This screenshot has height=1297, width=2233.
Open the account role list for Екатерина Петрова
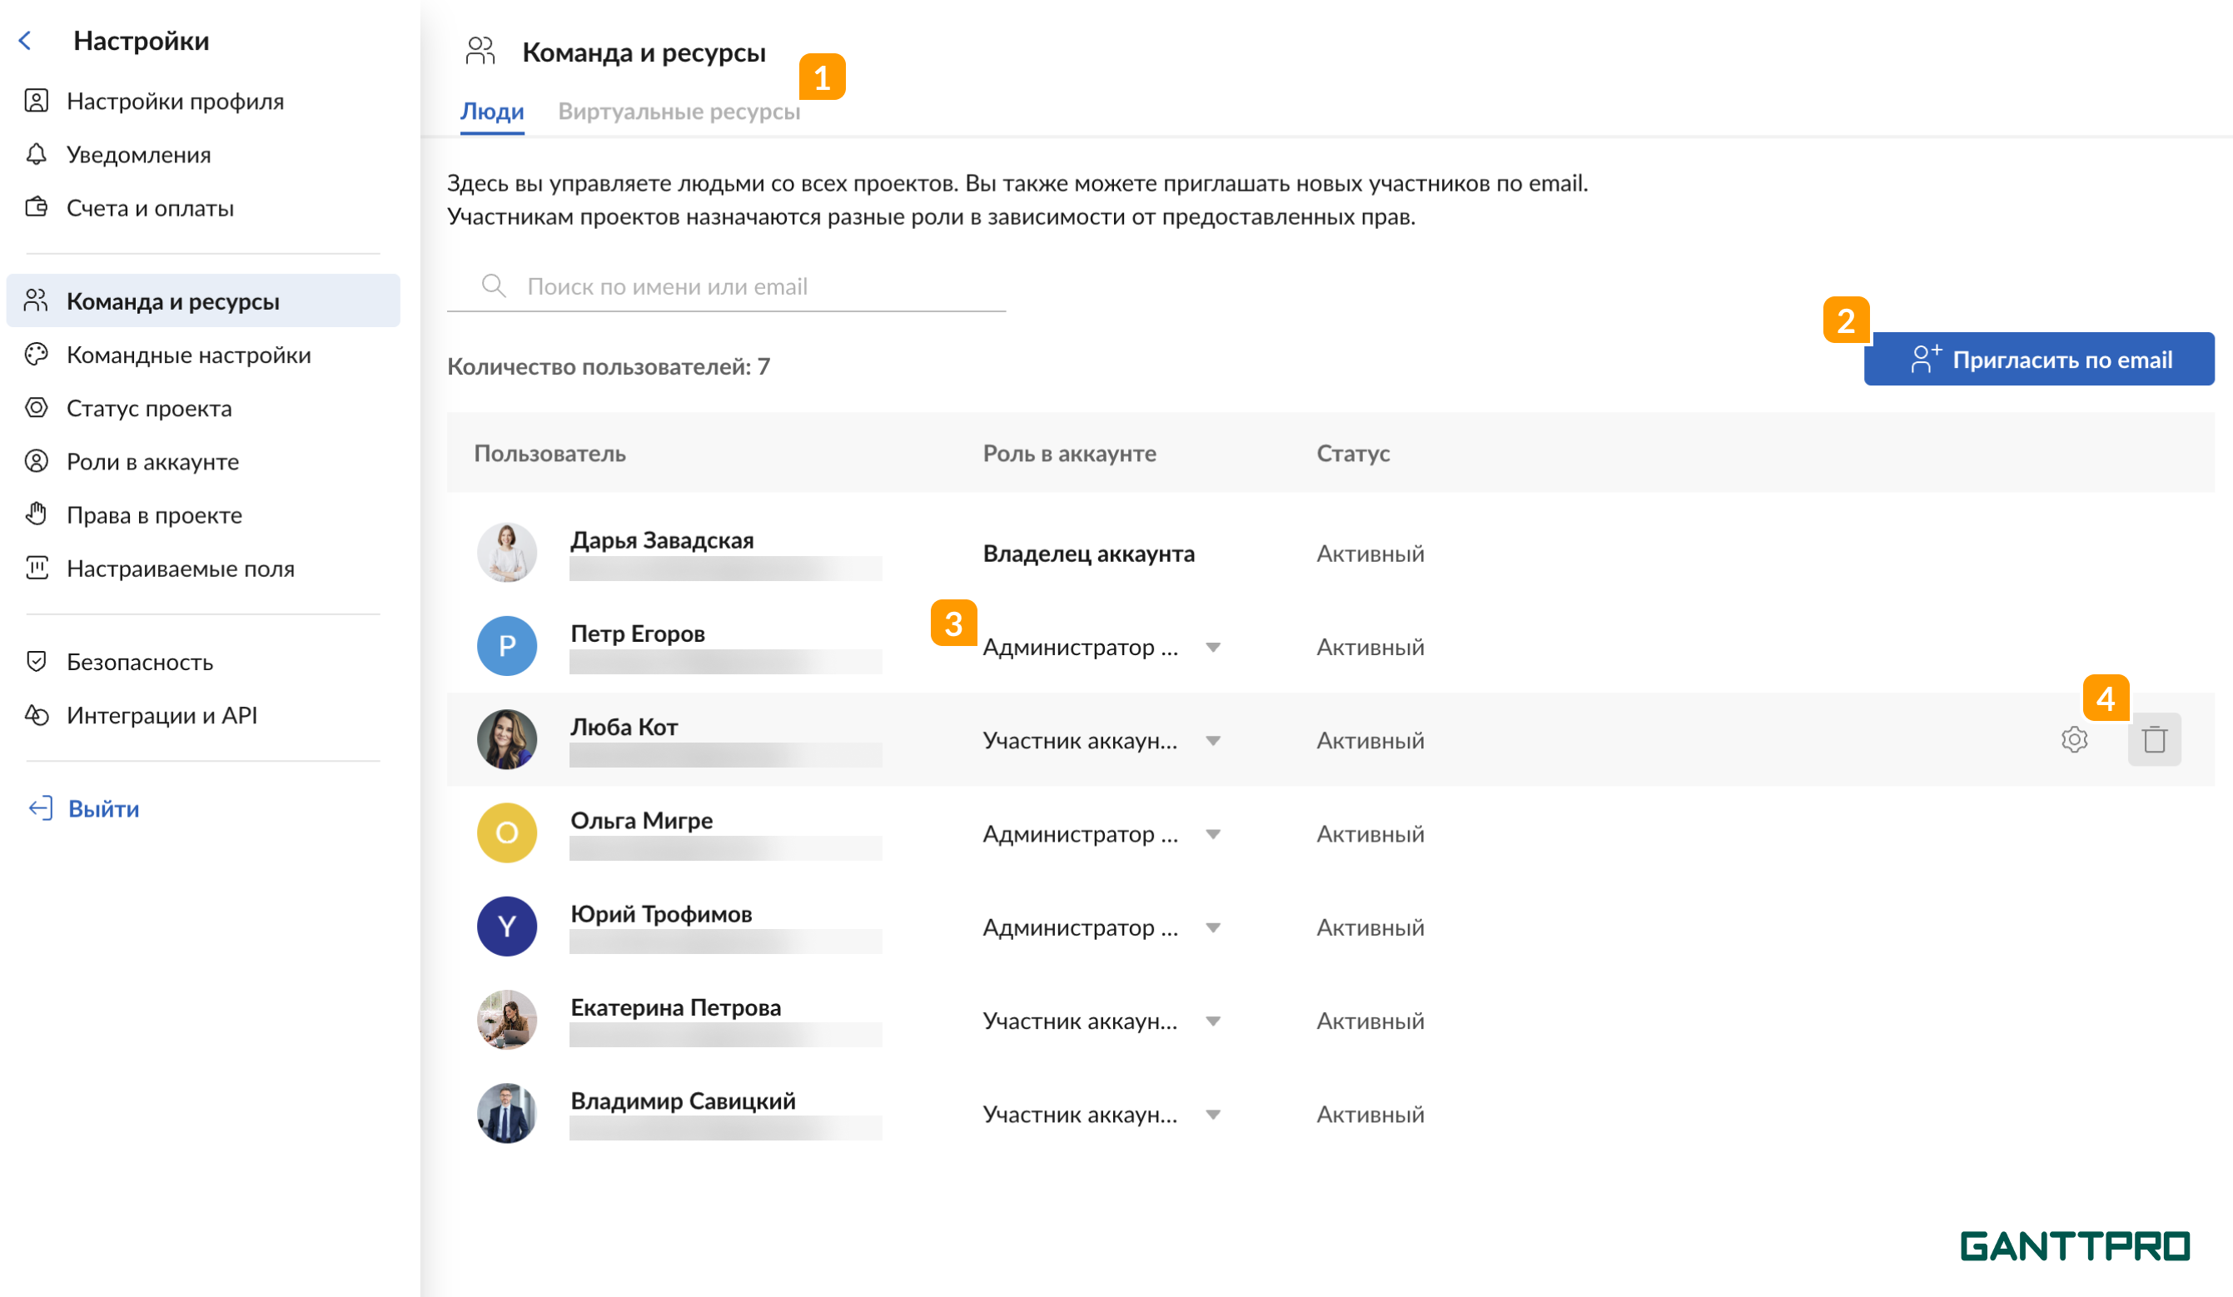click(x=1213, y=1021)
